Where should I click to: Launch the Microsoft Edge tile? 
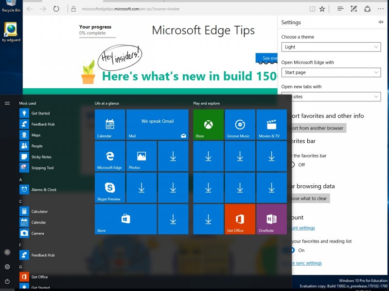[110, 156]
